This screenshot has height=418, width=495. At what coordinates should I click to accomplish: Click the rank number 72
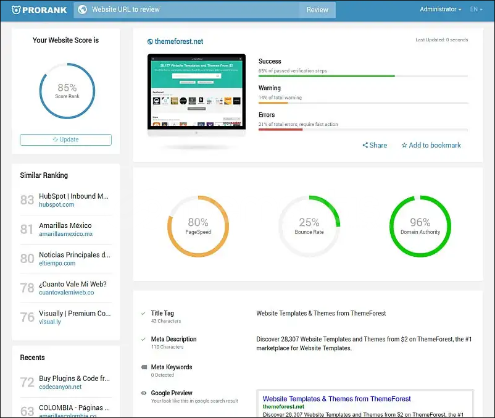[x=27, y=382]
